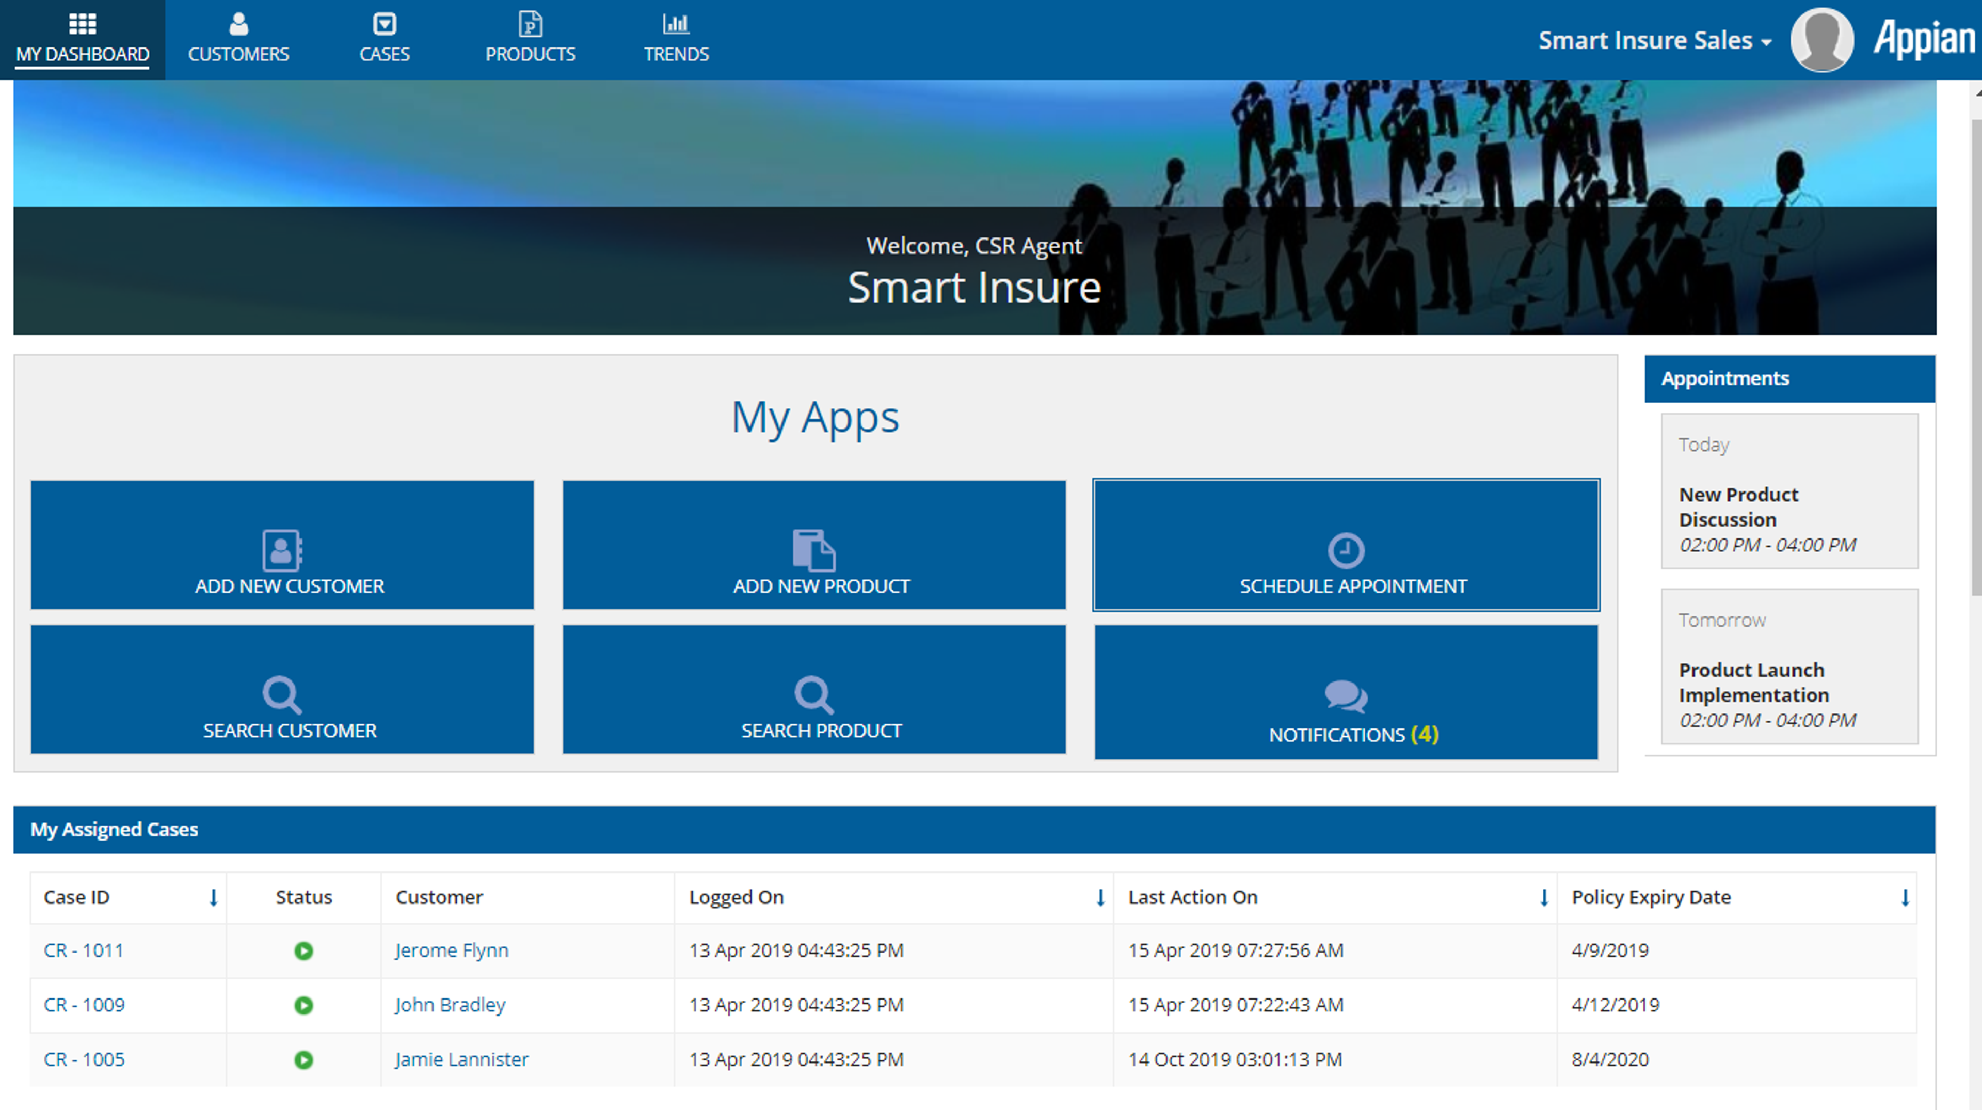Sort by Logged On using its arrow

[x=1100, y=897]
